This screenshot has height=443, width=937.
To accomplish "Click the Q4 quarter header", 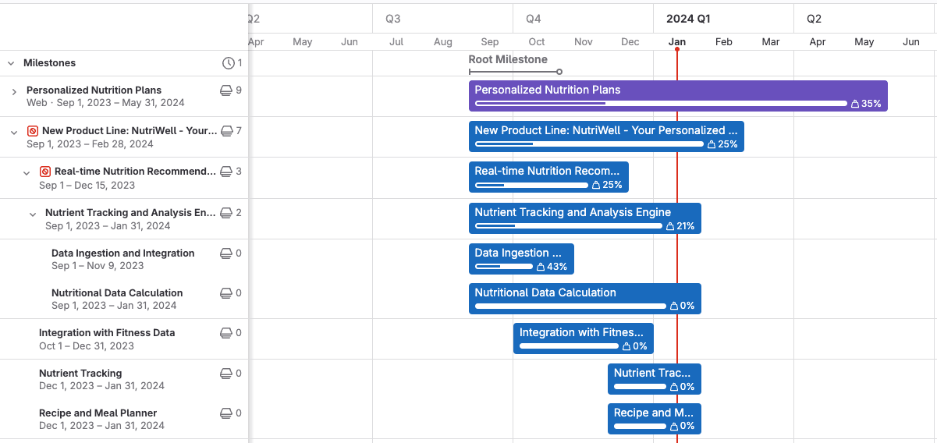I will tap(534, 19).
